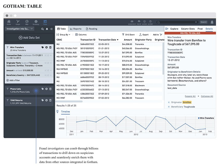Open the Investigation dropdown
The height and width of the screenshot is (167, 219).
(x=20, y=29)
